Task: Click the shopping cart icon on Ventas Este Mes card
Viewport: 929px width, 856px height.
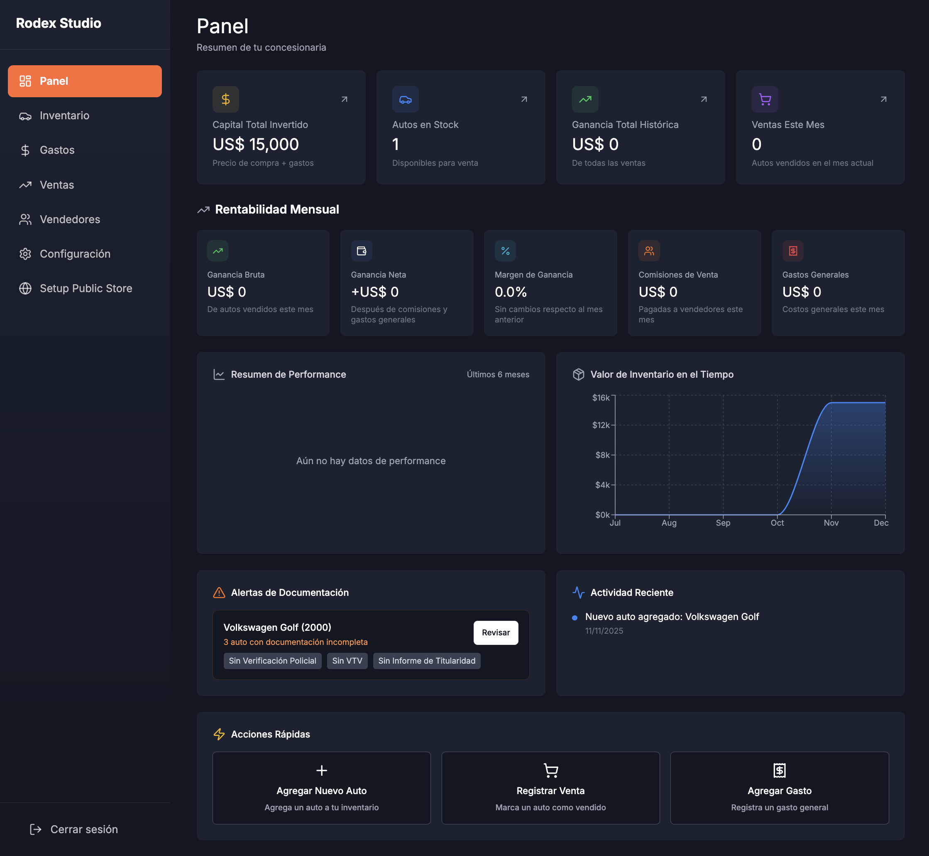Action: coord(764,99)
